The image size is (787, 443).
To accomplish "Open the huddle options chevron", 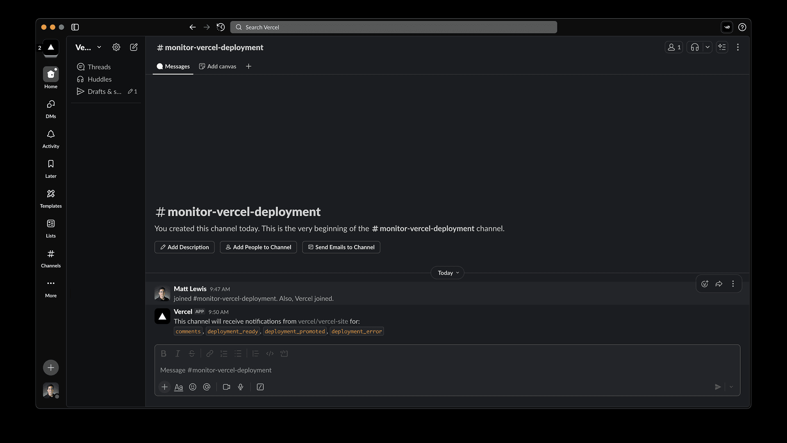I will (707, 47).
